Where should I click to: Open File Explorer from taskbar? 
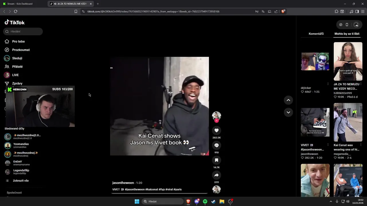pos(222,201)
